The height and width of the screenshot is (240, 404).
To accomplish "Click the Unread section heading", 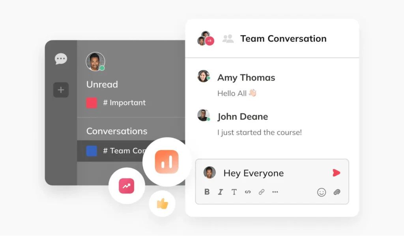I will [102, 84].
